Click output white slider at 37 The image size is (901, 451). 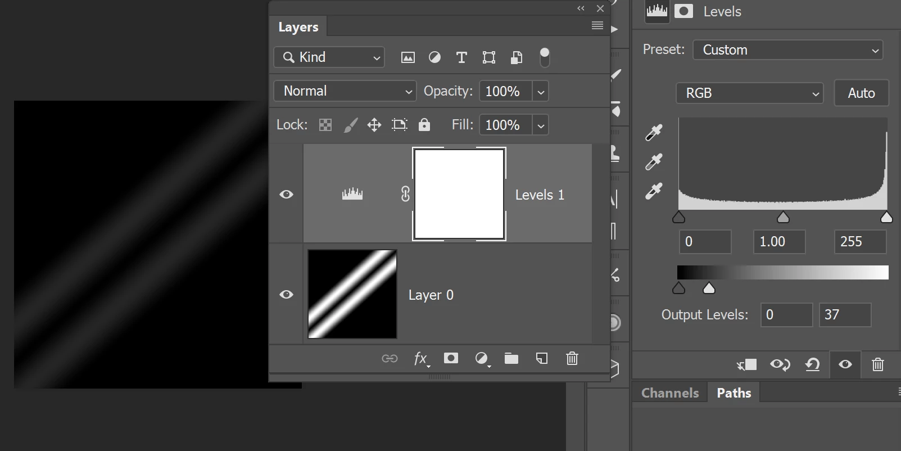click(709, 288)
